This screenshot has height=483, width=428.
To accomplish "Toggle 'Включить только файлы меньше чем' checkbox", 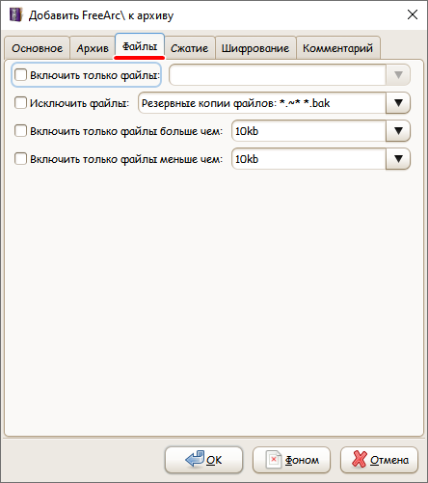I will [20, 159].
